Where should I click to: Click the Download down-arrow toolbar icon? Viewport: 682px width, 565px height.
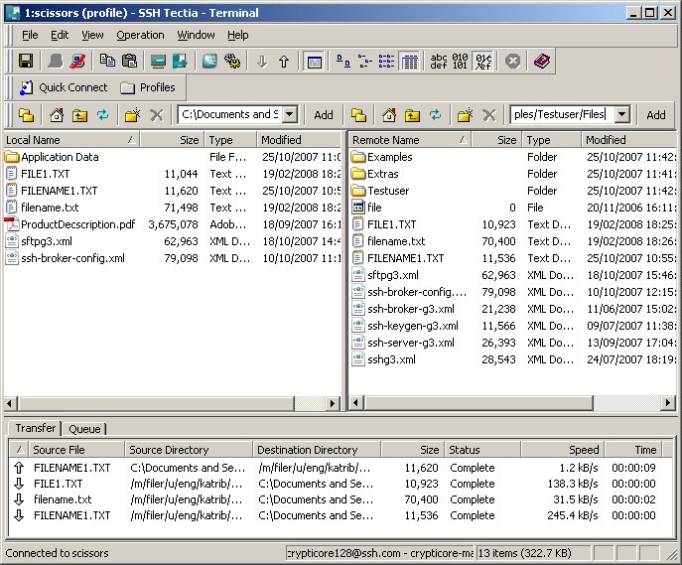(262, 62)
